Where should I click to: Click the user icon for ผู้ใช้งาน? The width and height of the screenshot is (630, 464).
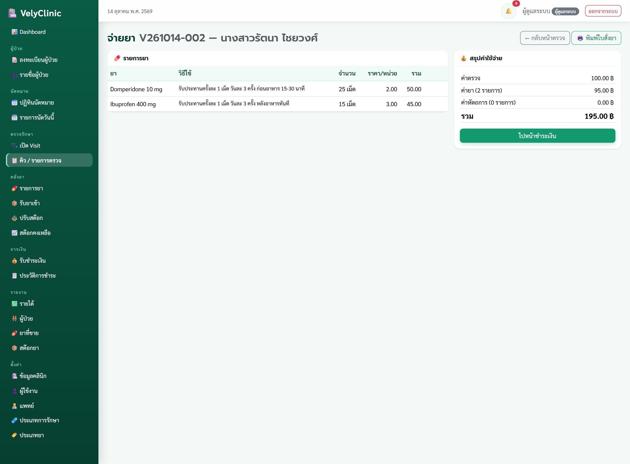[14, 391]
